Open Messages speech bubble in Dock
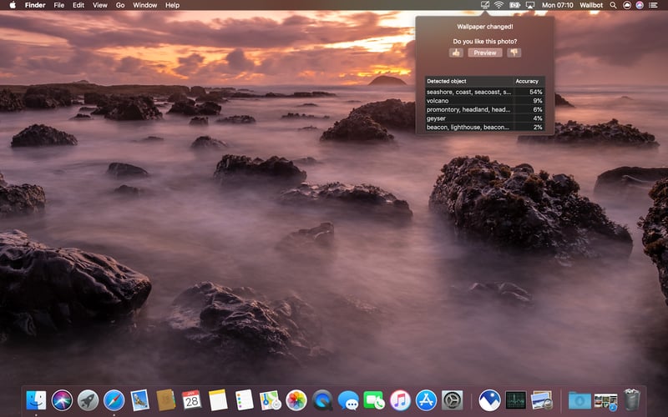 [x=348, y=400]
